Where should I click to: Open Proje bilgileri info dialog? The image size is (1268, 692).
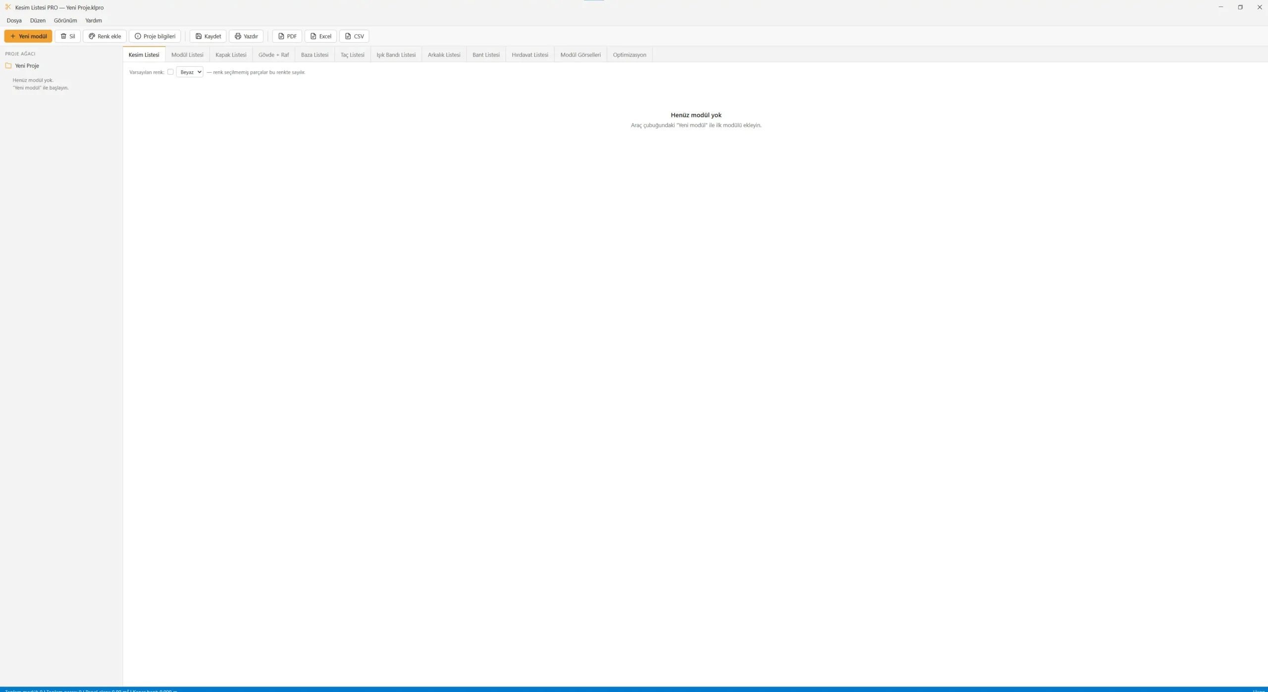[x=155, y=36]
